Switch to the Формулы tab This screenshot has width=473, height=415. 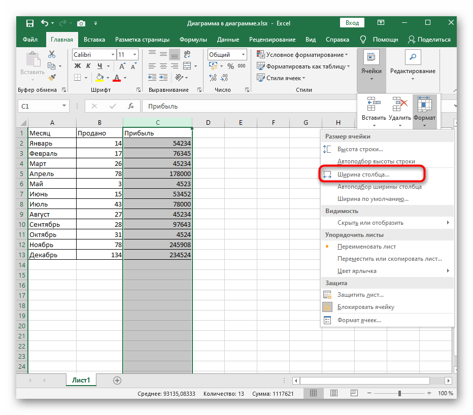click(193, 40)
